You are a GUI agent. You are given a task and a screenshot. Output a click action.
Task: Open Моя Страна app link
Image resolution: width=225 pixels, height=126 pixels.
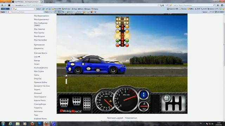(x=39, y=71)
